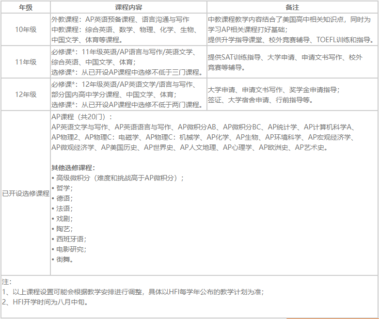Image resolution: width=379 pixels, height=319 pixels.
Task: Click the AP课程（共20门） heading text
Action: coord(81,117)
